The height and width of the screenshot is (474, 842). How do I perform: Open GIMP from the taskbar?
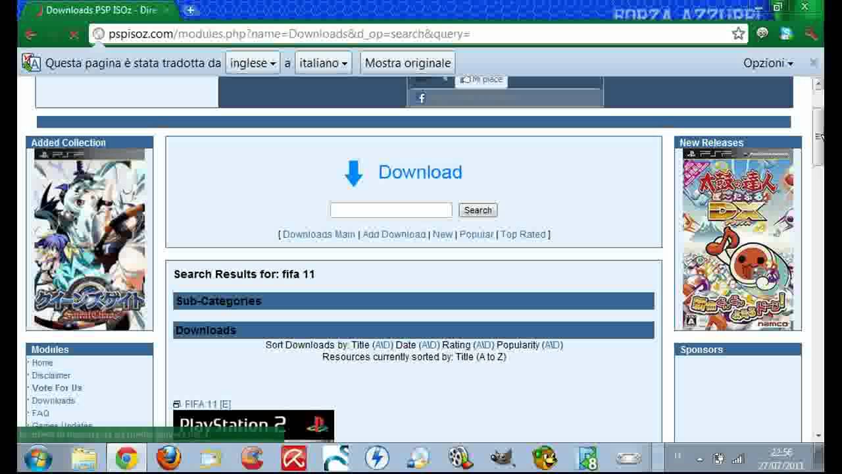(x=503, y=458)
